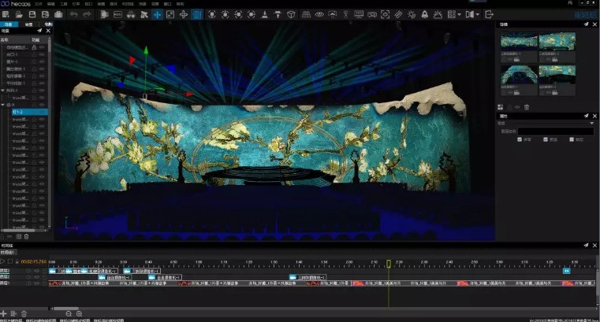The height and width of the screenshot is (322, 600).
Task: Pin the right thumbnail panel with paper-plane icon
Action: 586,24
